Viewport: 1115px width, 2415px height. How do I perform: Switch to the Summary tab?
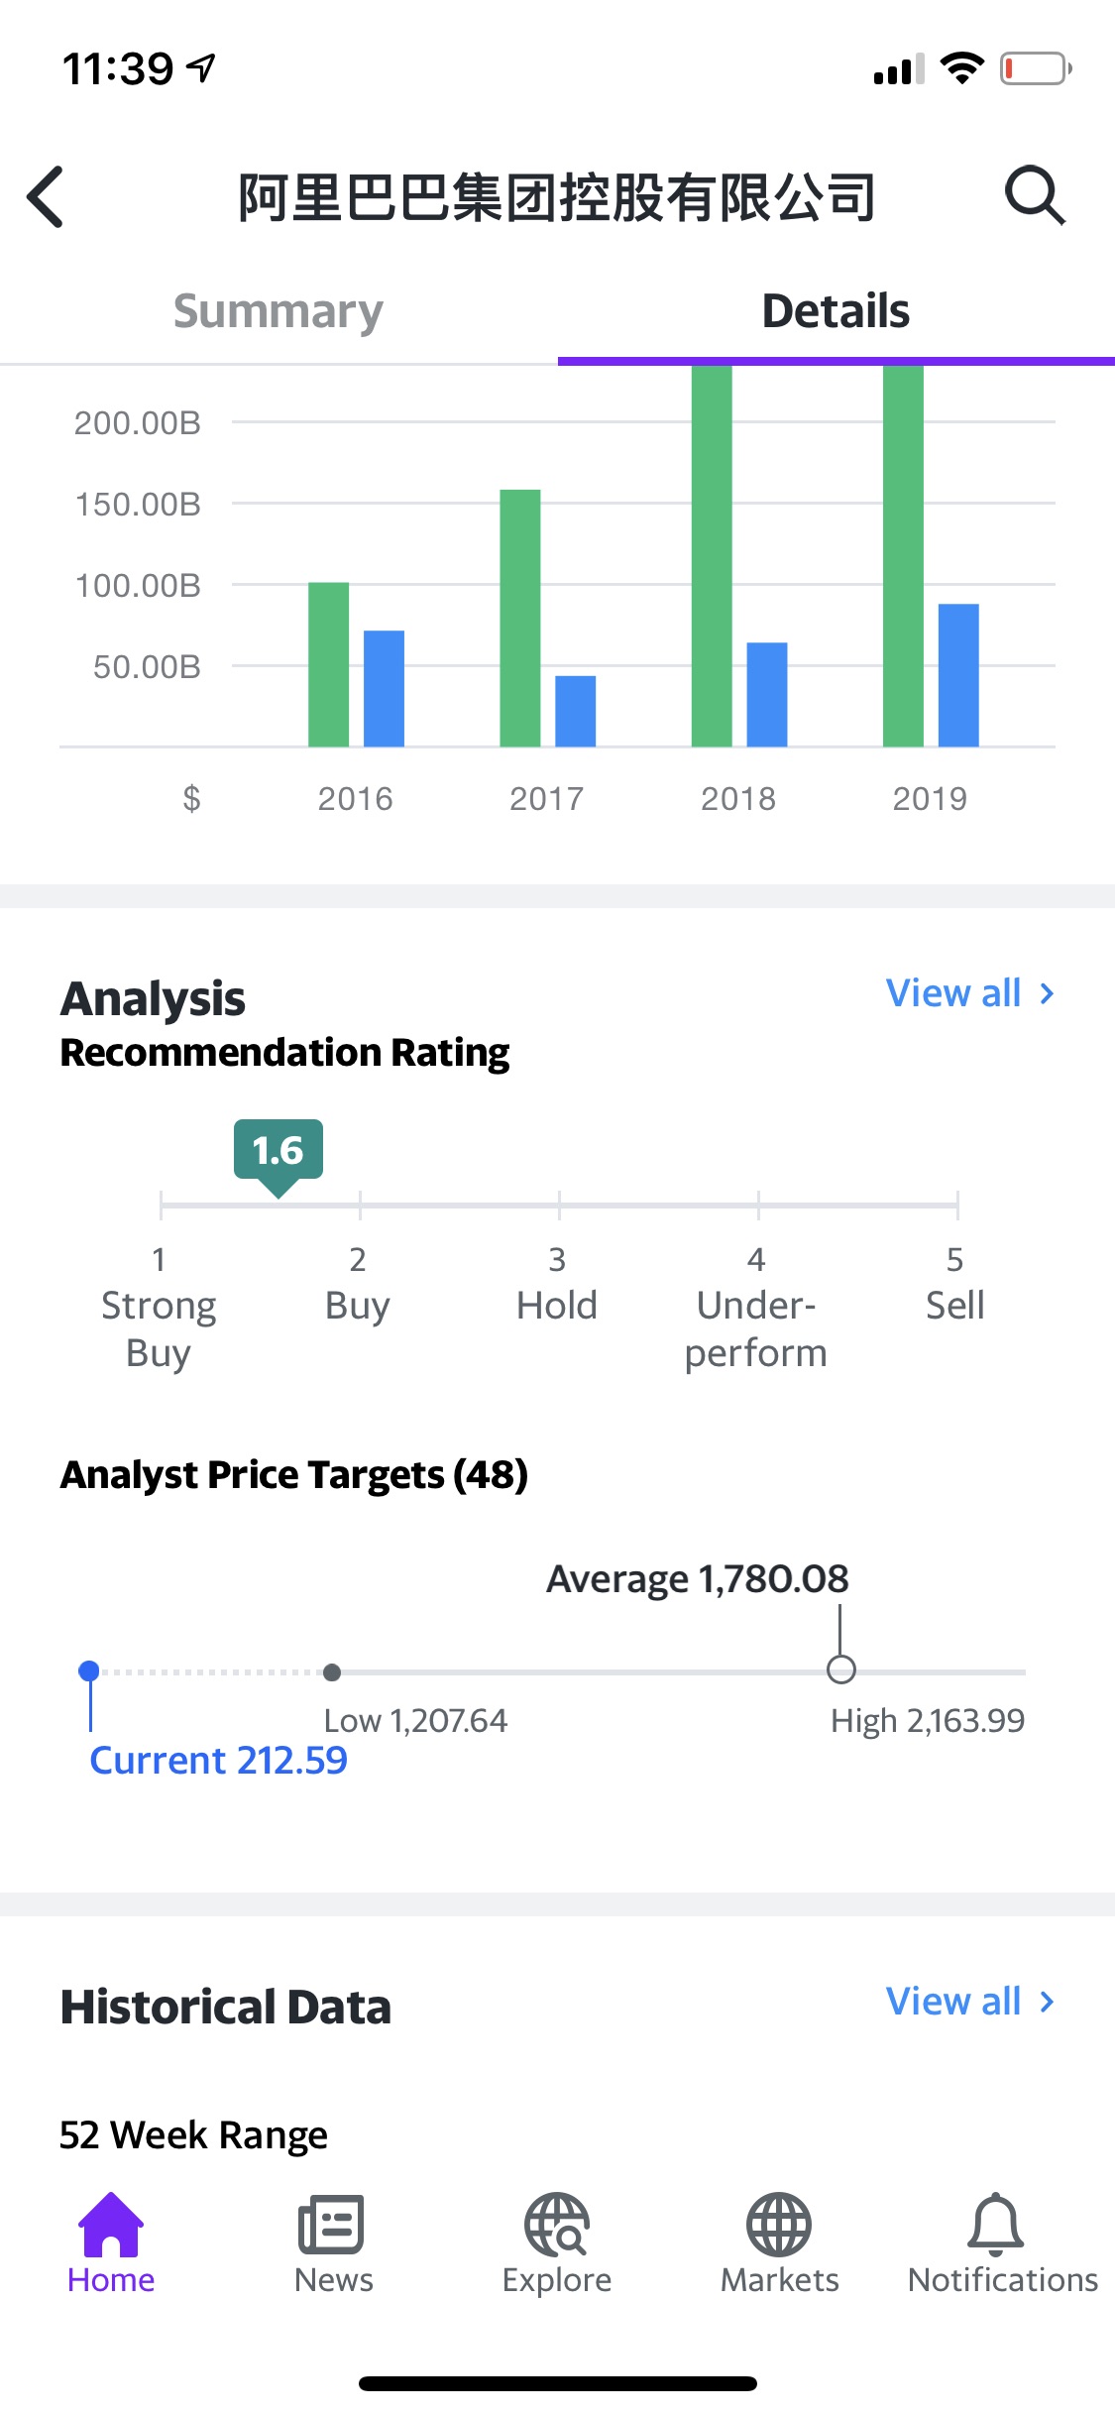click(279, 311)
